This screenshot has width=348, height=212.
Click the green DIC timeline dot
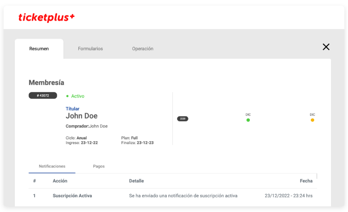248,120
